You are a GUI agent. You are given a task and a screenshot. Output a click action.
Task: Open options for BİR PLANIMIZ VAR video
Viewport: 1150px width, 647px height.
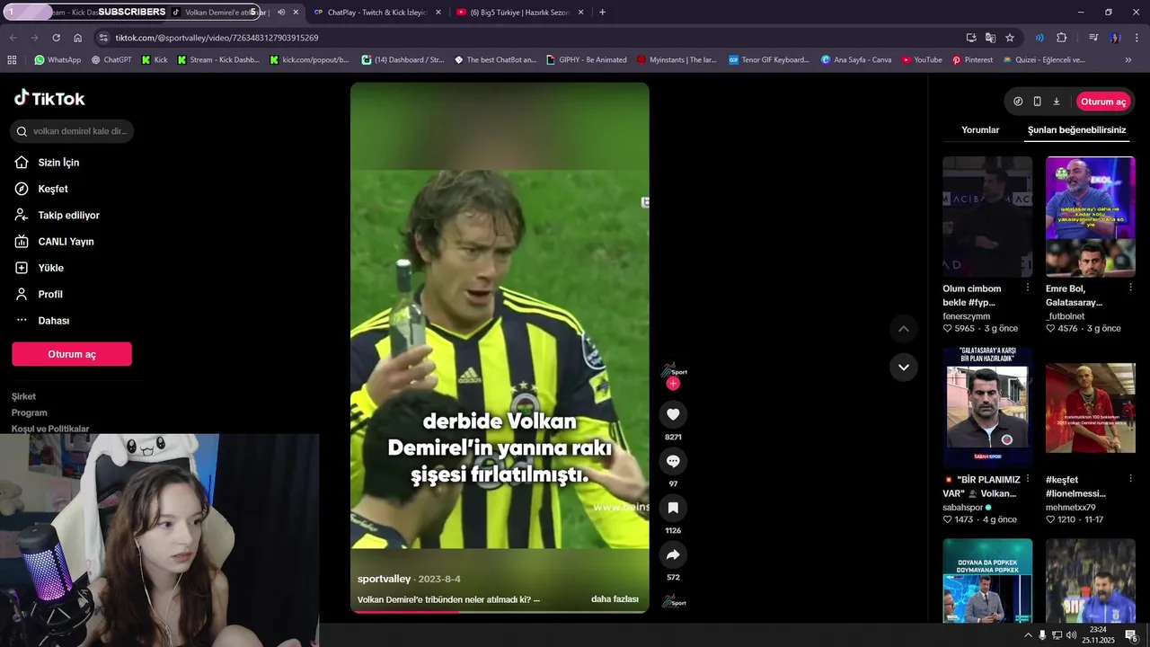(1027, 479)
